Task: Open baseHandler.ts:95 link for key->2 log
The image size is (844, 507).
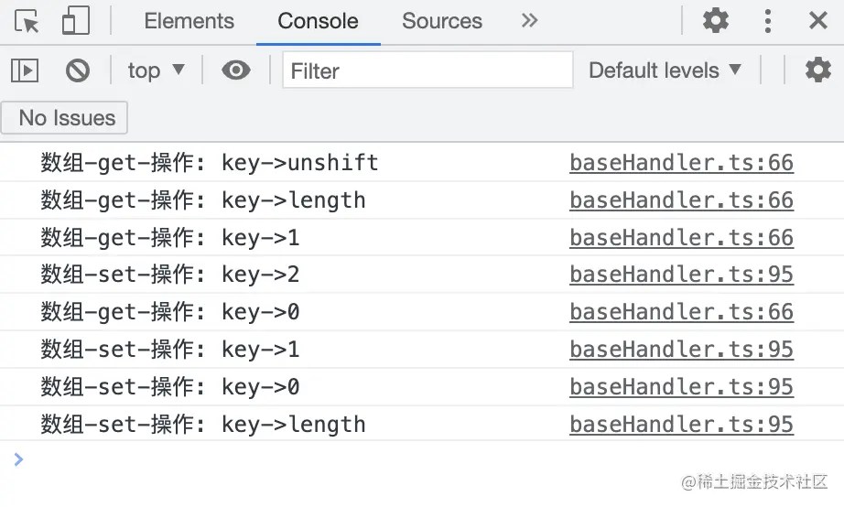Action: tap(681, 275)
